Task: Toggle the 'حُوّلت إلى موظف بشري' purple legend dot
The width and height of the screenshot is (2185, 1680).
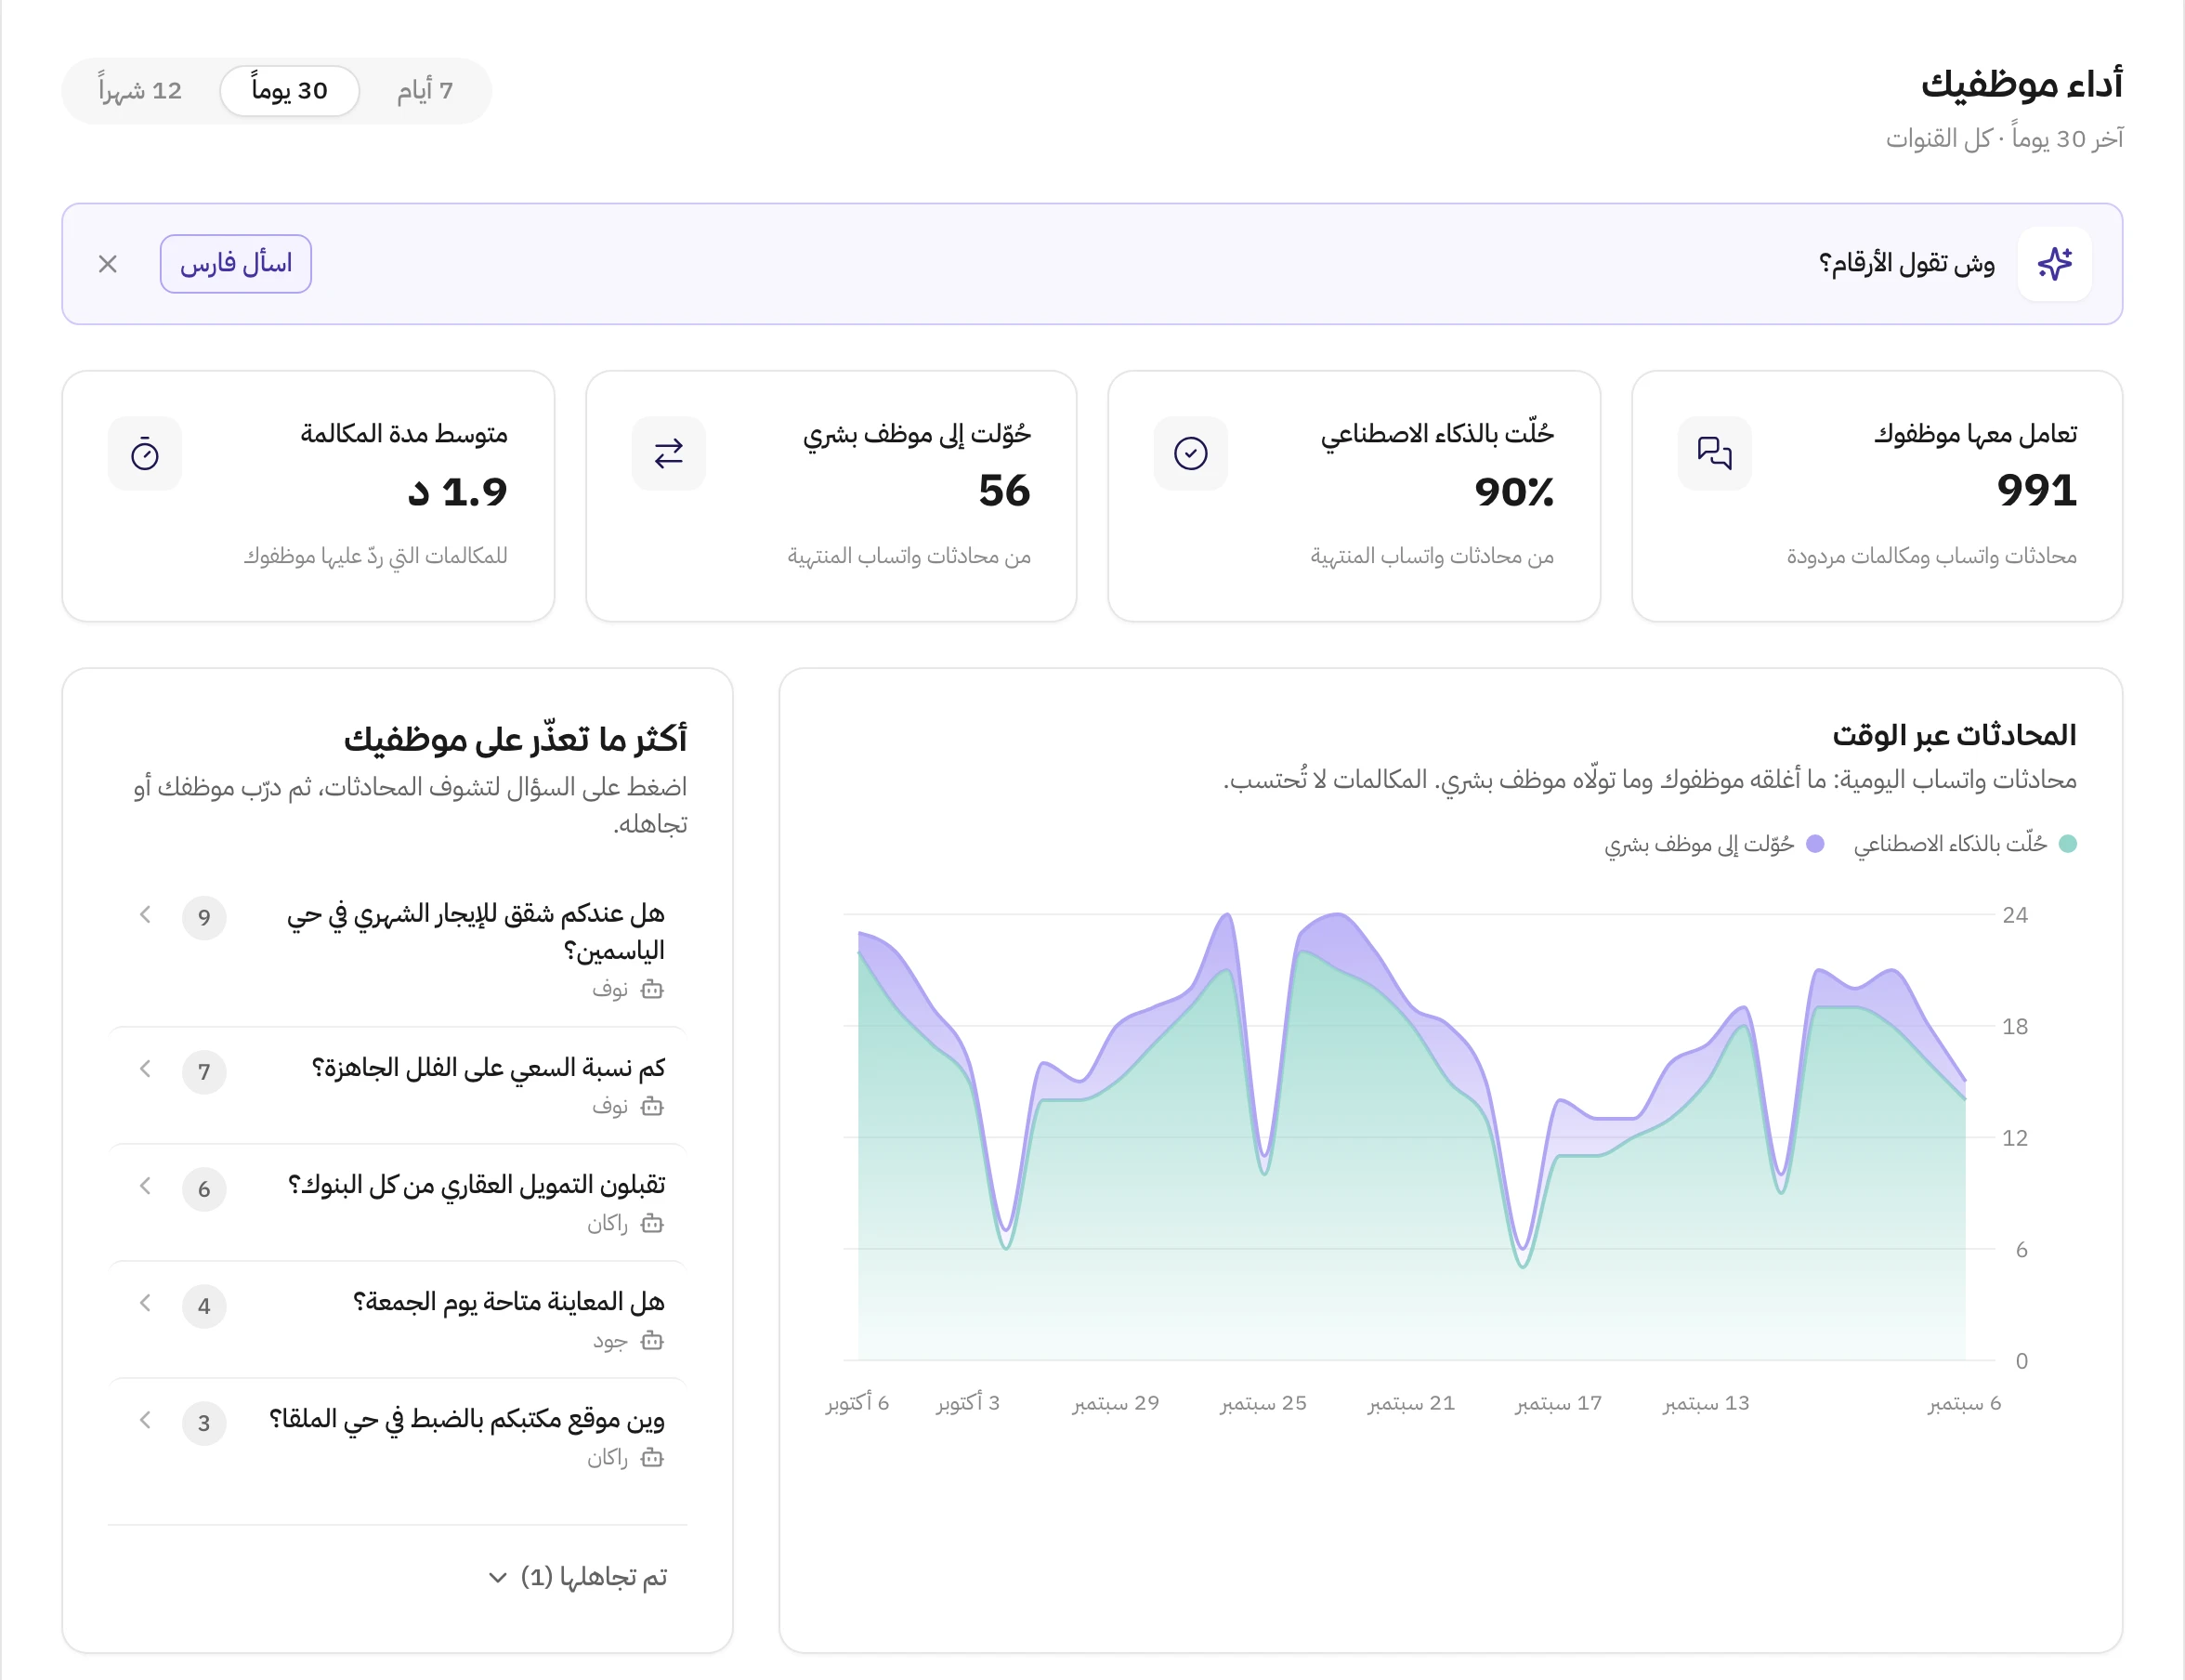Action: [x=1815, y=844]
